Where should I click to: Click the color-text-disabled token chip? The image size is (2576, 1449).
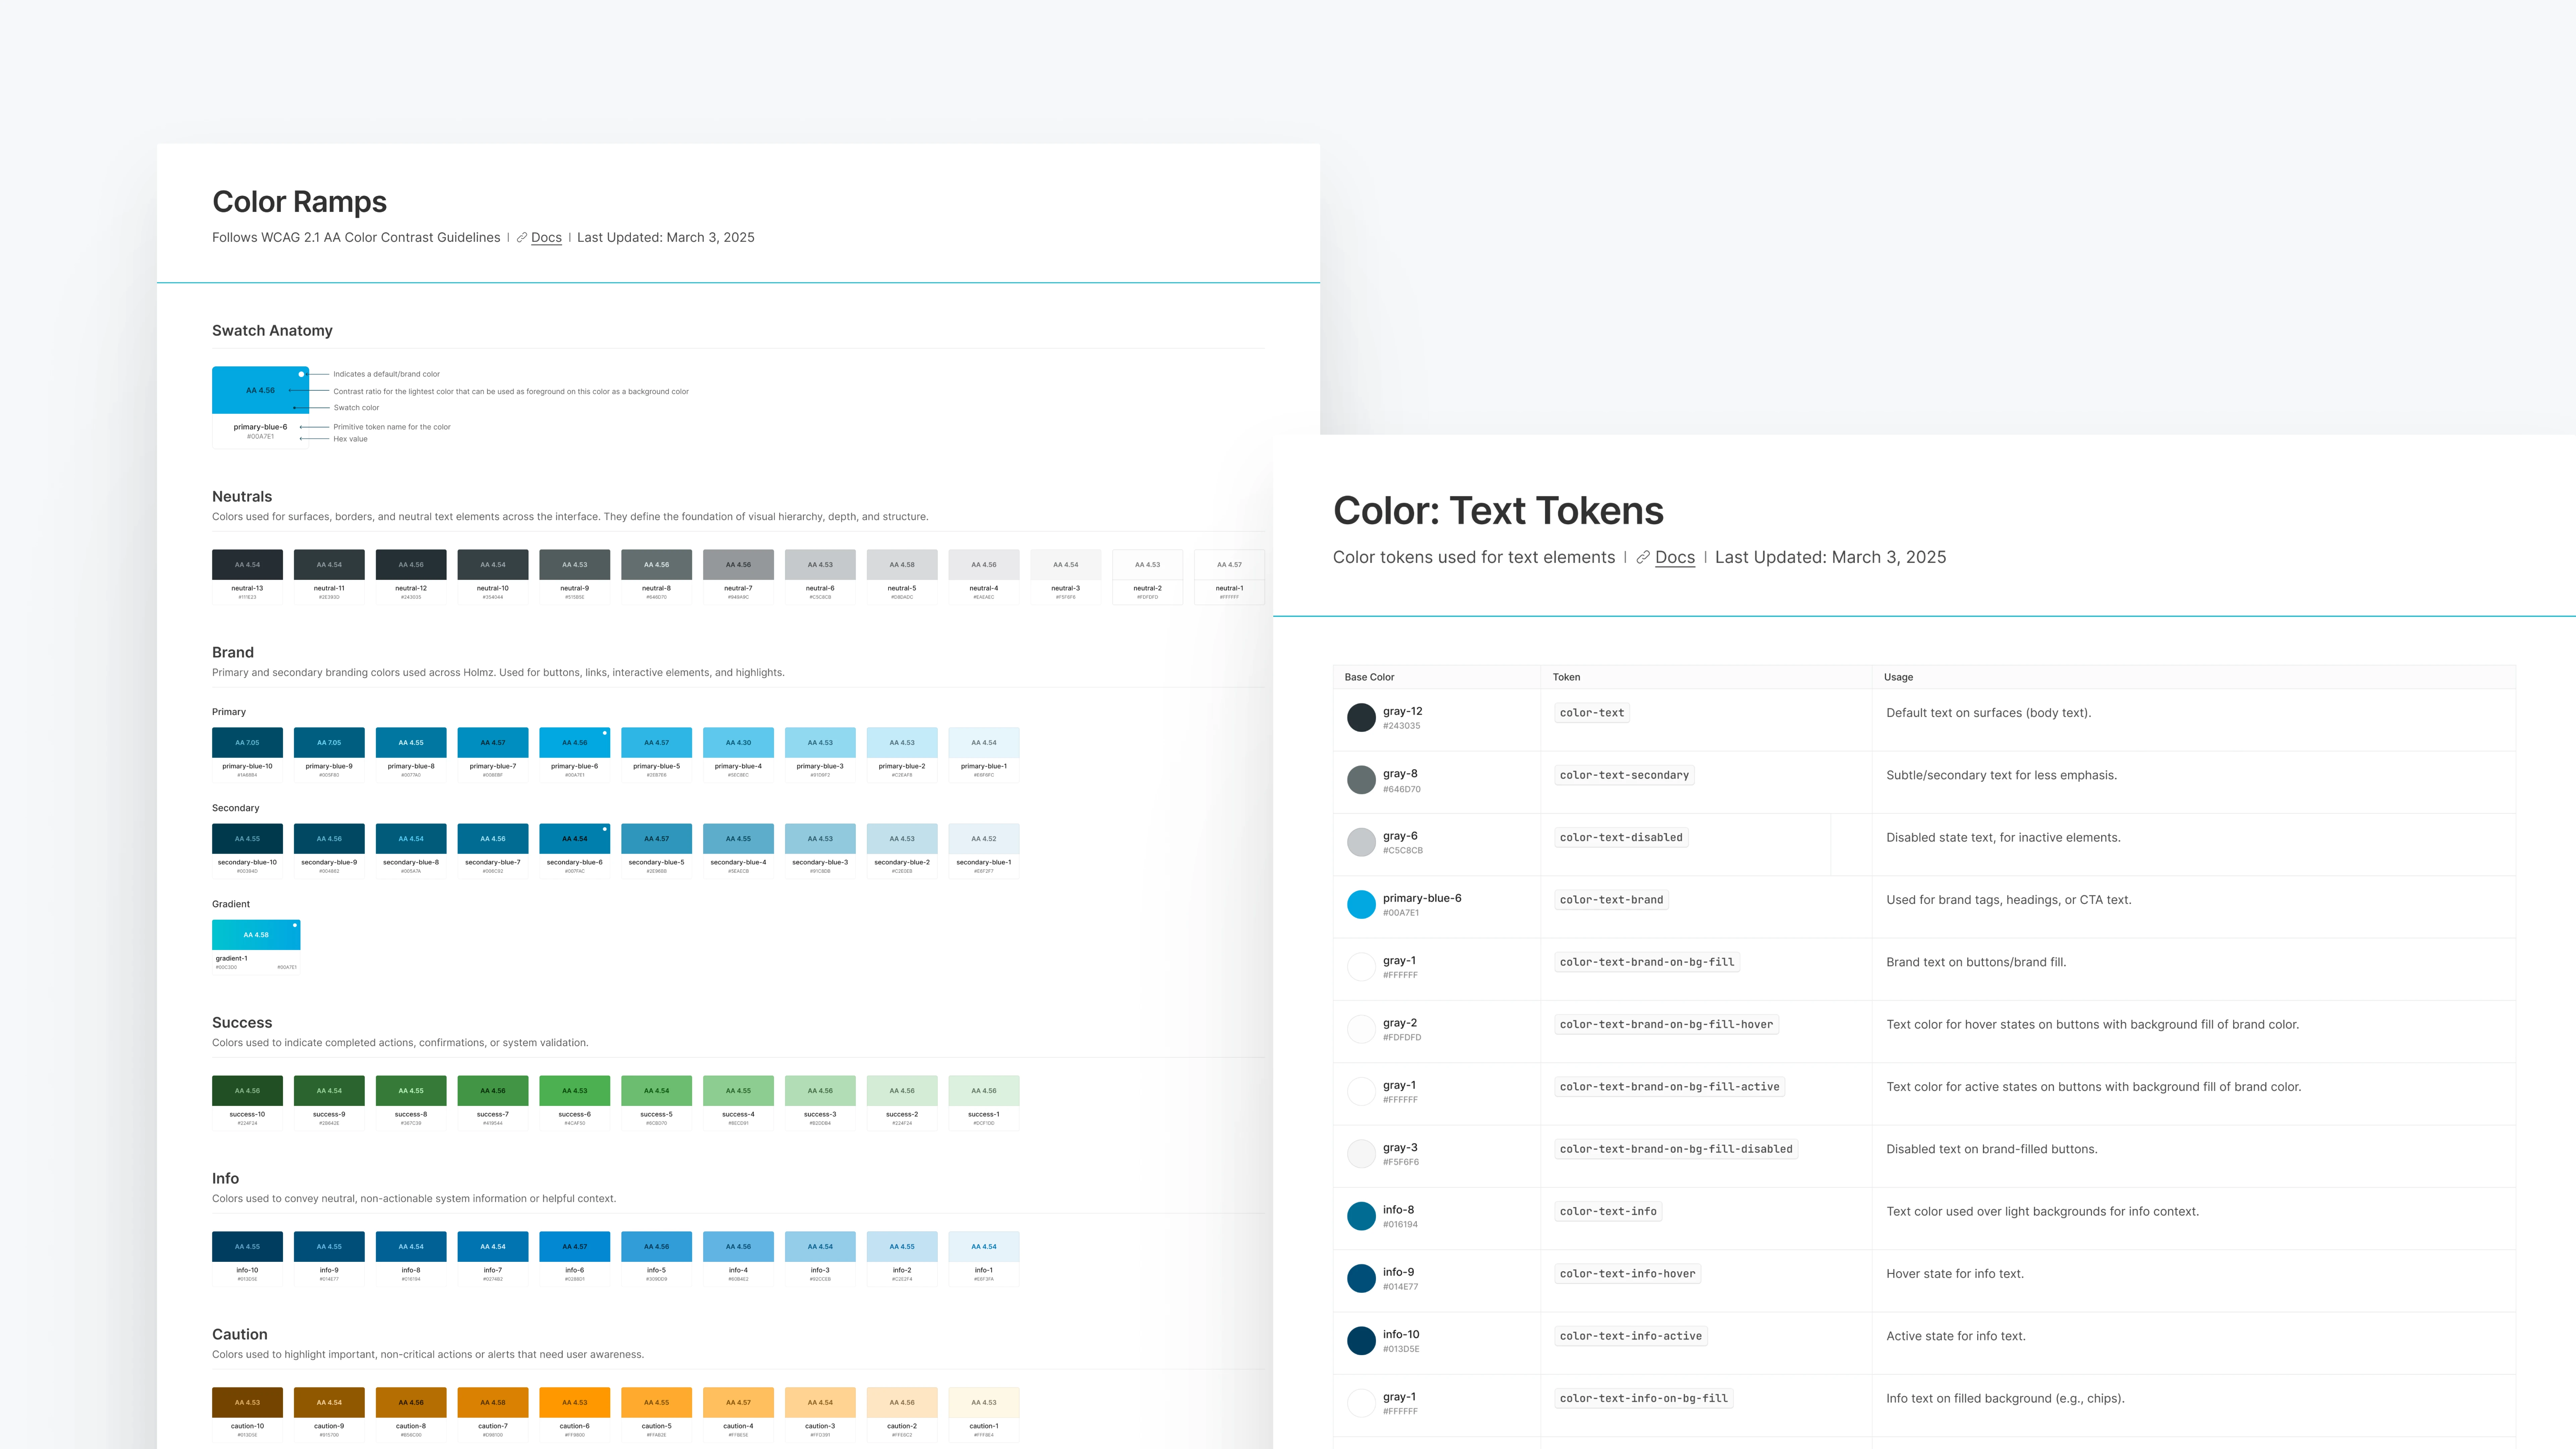(x=1621, y=838)
